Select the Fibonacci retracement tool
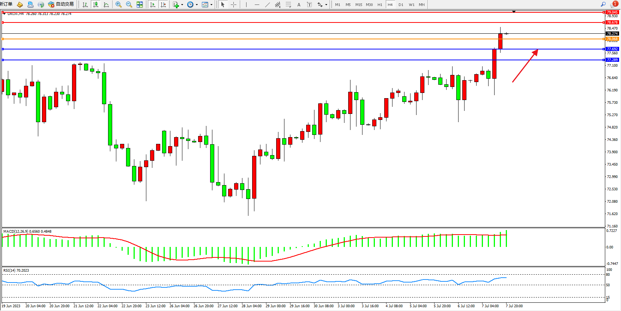The width and height of the screenshot is (621, 311). click(288, 4)
